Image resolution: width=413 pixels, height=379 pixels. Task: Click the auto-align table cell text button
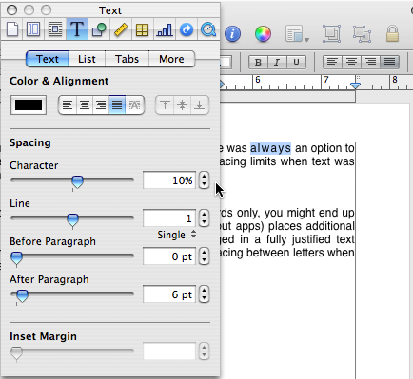135,104
